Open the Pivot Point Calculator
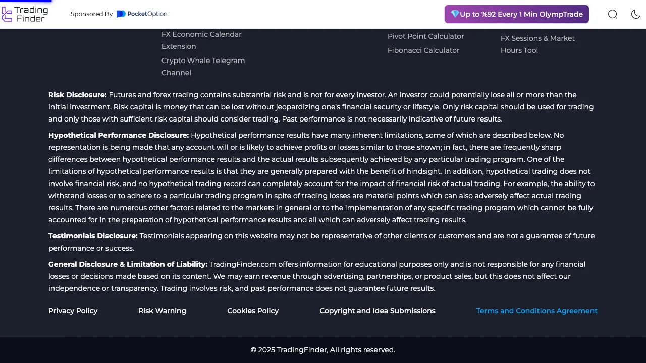The image size is (646, 363). click(425, 36)
